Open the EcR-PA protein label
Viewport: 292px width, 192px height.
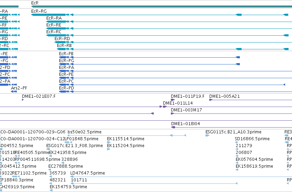[x=67, y=68]
